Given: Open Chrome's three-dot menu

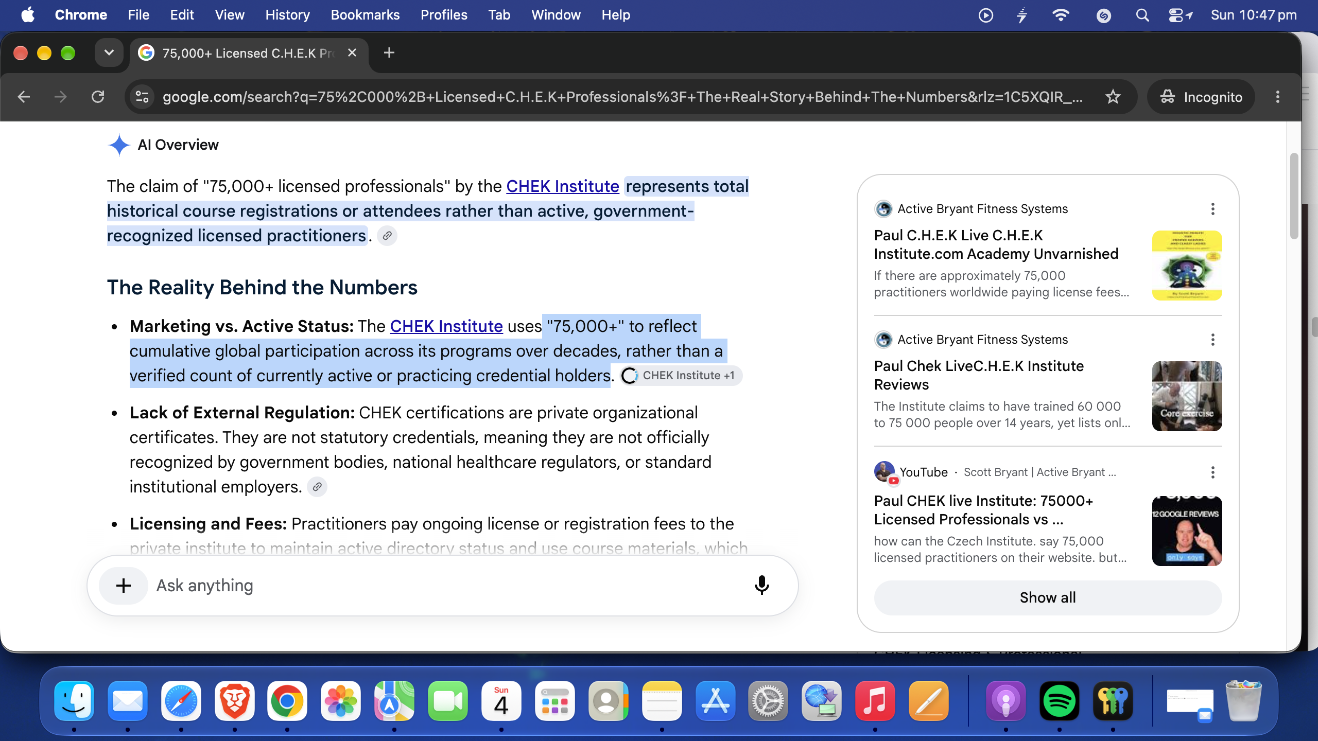Looking at the screenshot, I should point(1277,97).
